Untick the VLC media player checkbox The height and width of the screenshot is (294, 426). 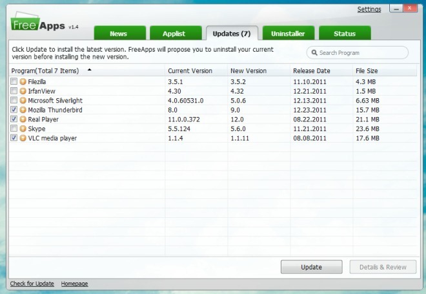tap(14, 138)
